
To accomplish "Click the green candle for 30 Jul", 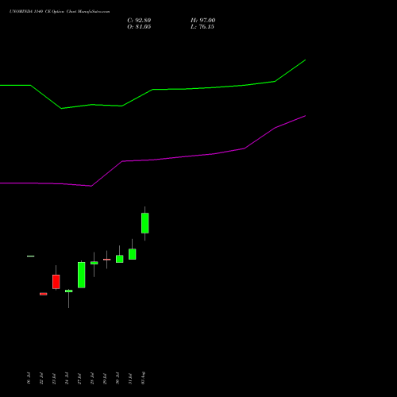I will point(120,259).
